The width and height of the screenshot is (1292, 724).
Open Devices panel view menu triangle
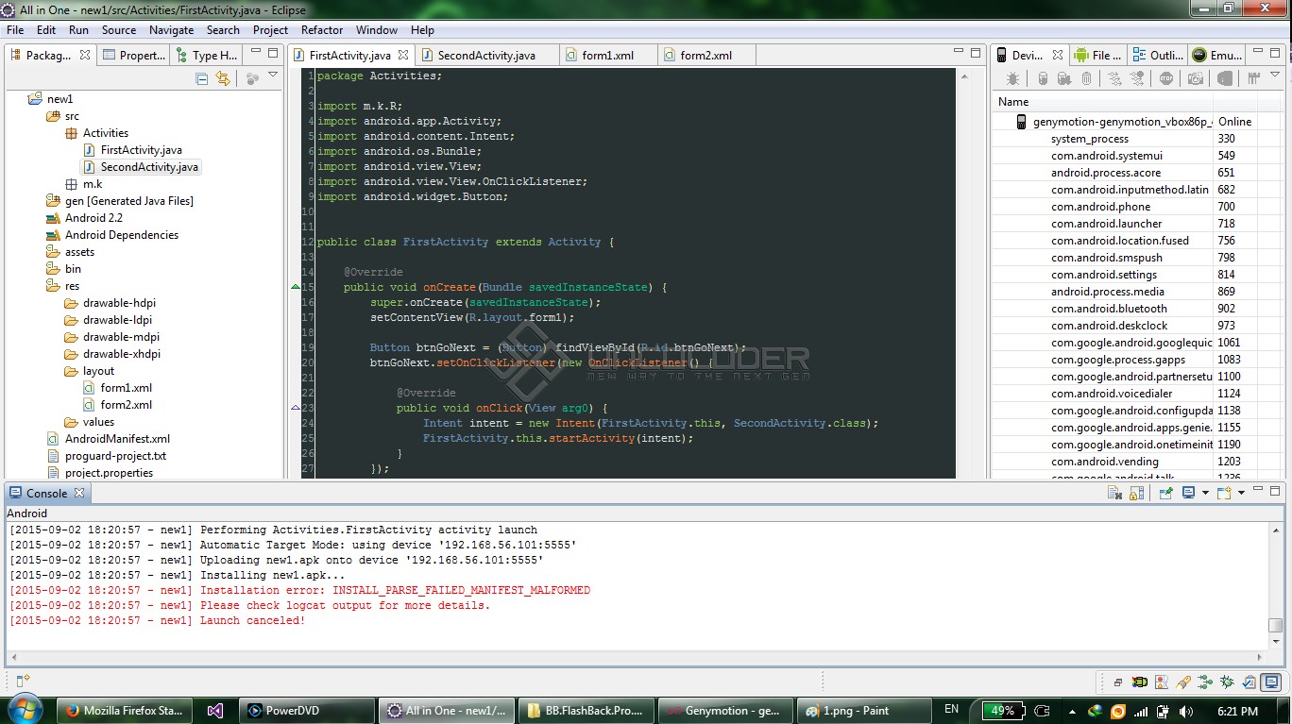(1275, 75)
